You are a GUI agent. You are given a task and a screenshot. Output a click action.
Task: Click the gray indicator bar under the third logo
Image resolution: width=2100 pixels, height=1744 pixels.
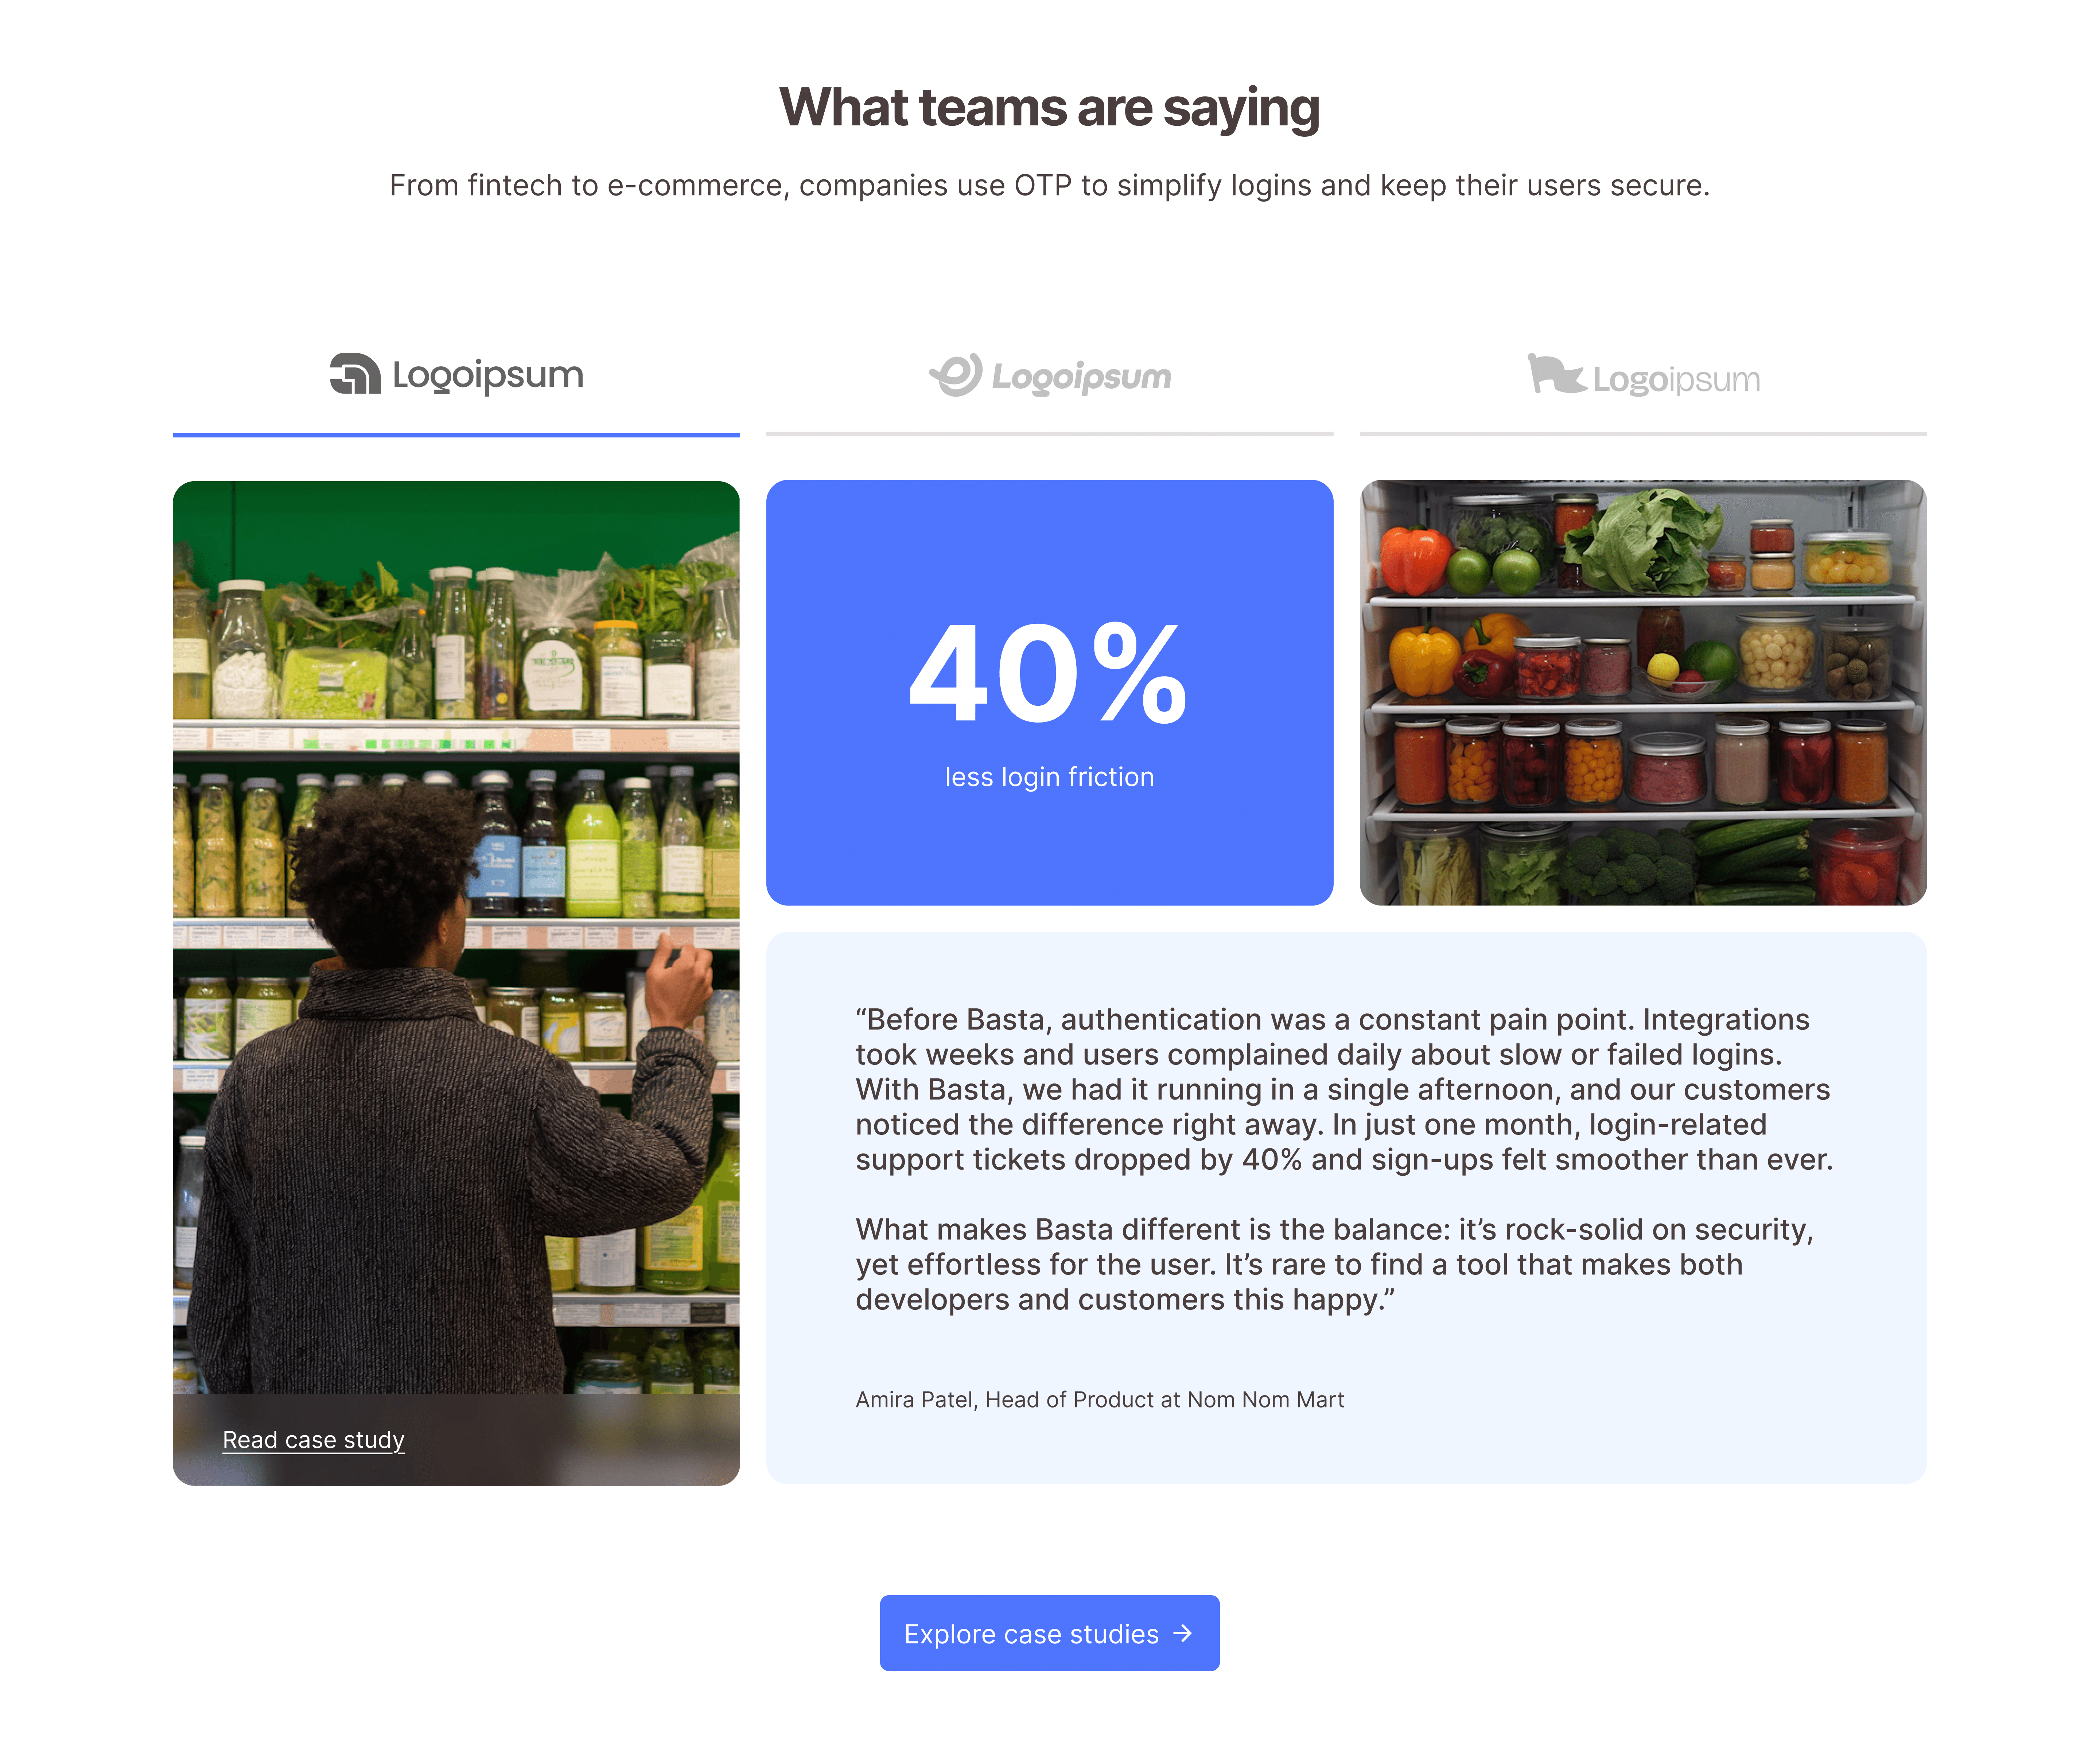(x=1643, y=434)
